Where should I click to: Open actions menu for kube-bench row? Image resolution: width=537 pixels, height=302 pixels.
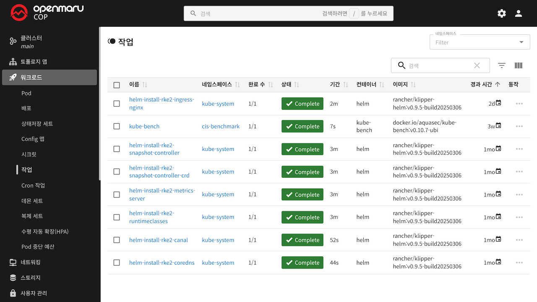click(x=519, y=126)
